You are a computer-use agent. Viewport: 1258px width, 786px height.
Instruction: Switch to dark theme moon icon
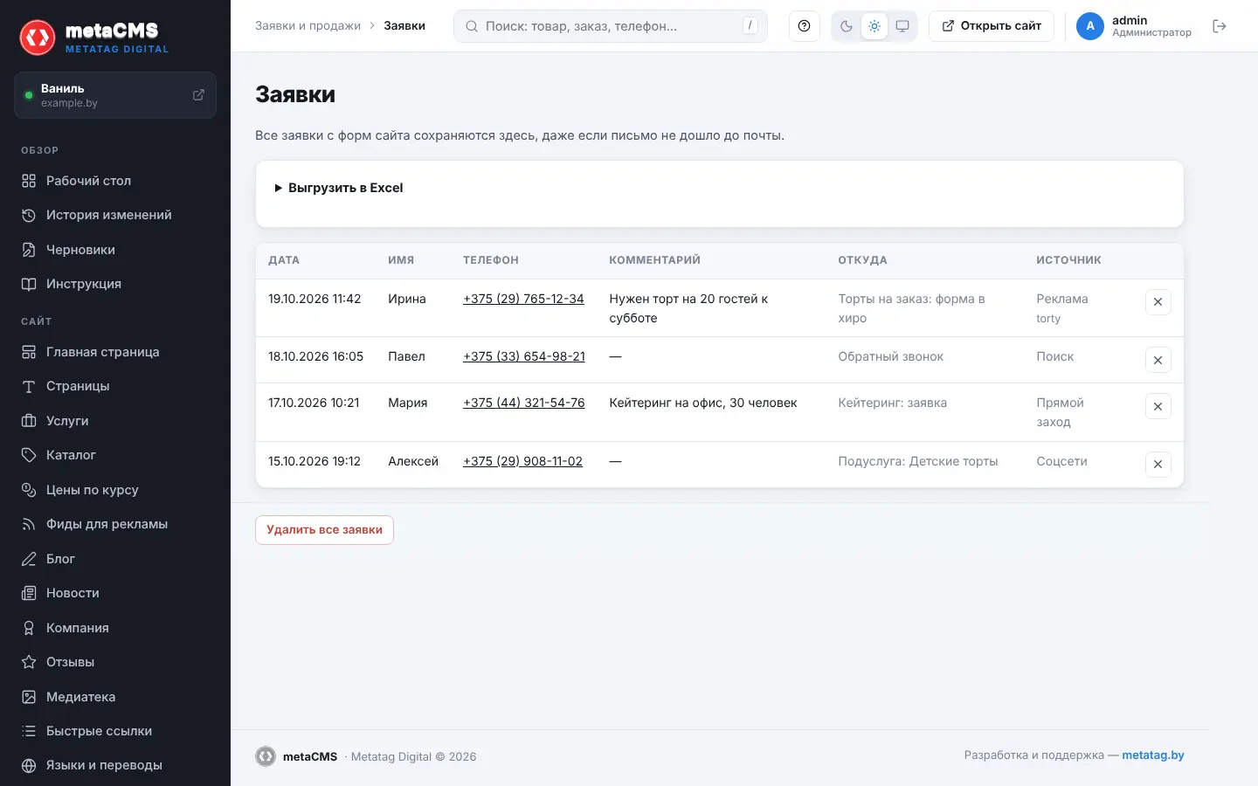(847, 26)
